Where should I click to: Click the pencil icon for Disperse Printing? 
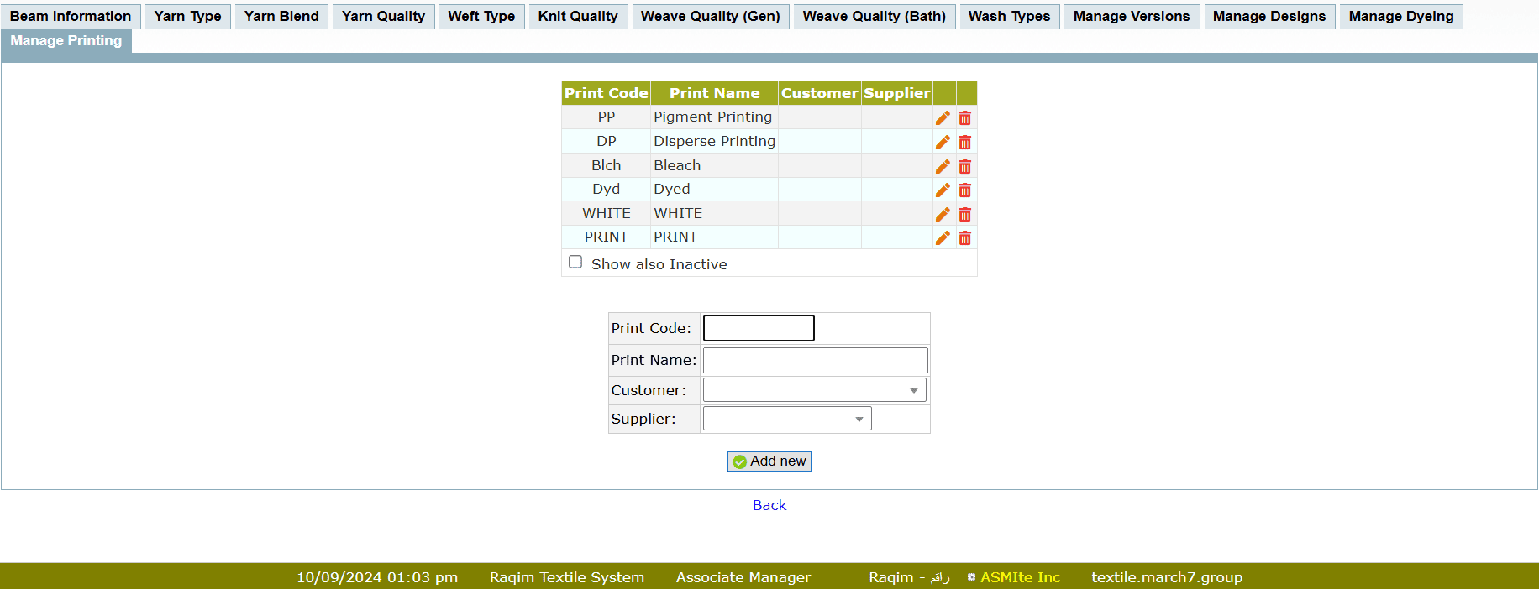pyautogui.click(x=943, y=143)
